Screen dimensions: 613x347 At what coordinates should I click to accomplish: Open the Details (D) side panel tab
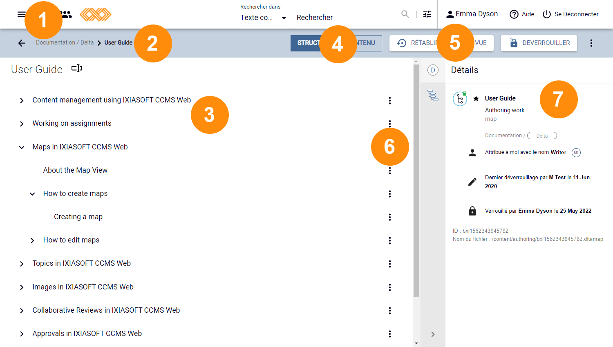(433, 70)
